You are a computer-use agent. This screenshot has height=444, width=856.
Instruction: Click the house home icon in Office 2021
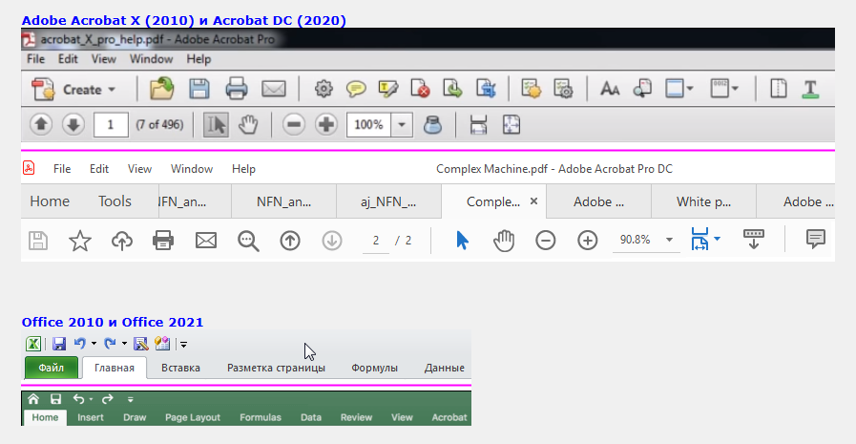[33, 399]
